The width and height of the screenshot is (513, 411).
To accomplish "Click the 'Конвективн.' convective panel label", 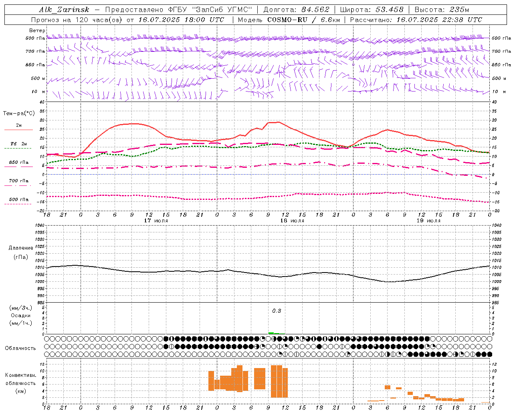I will pos(21,375).
